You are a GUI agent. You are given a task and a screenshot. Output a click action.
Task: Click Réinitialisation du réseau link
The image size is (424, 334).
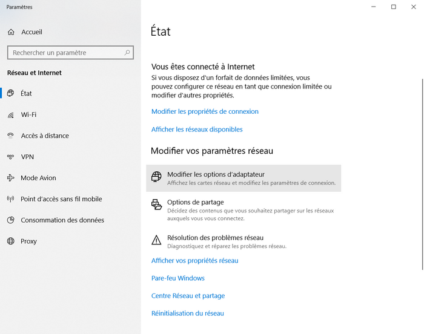click(188, 313)
